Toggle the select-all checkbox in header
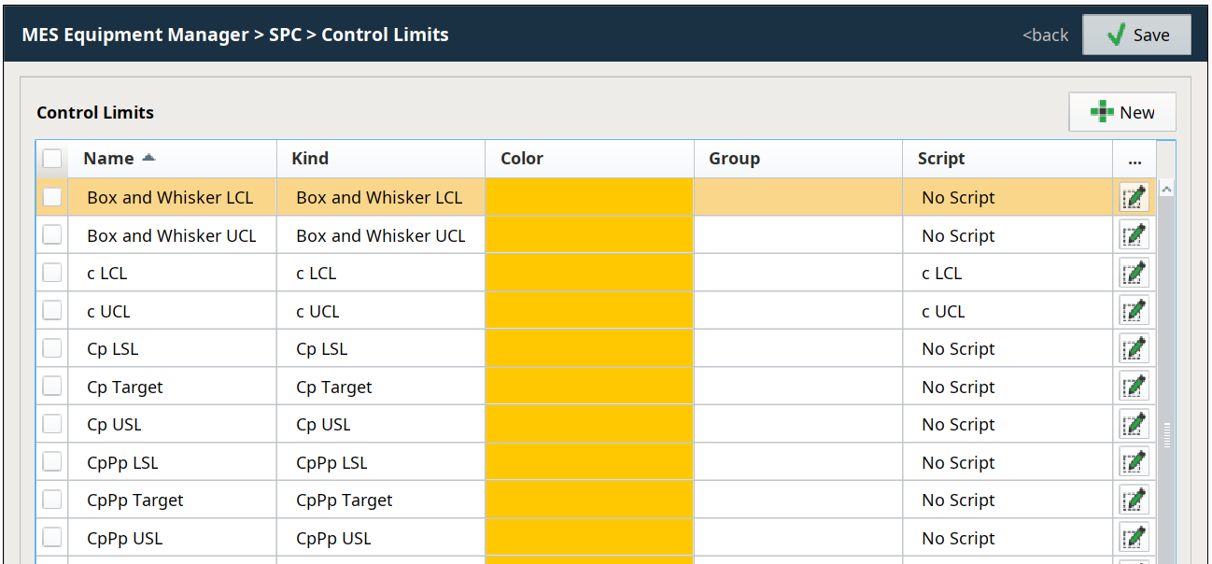This screenshot has width=1212, height=564. click(x=52, y=159)
